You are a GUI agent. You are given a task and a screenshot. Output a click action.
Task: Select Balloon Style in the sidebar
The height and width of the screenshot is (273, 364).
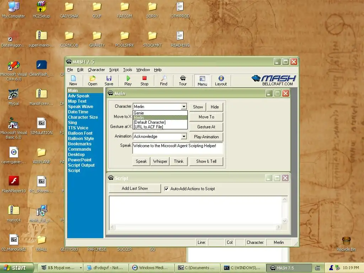pyautogui.click(x=81, y=139)
